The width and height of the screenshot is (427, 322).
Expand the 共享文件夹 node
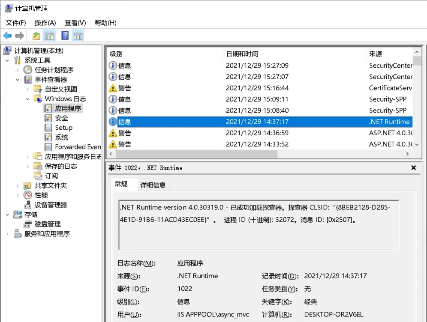coord(18,186)
